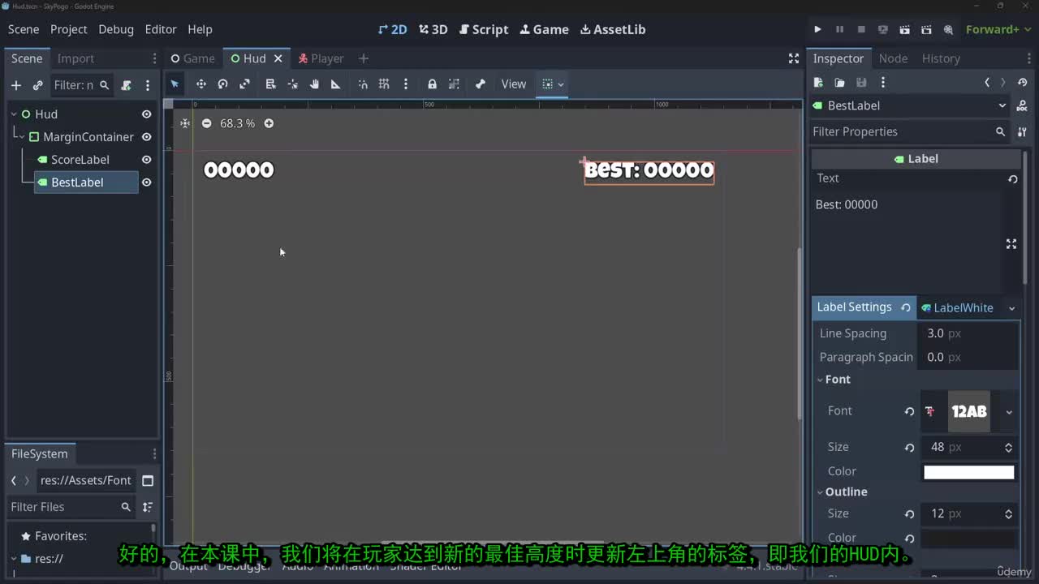
Task: Open the Scene menu
Action: pos(24,29)
